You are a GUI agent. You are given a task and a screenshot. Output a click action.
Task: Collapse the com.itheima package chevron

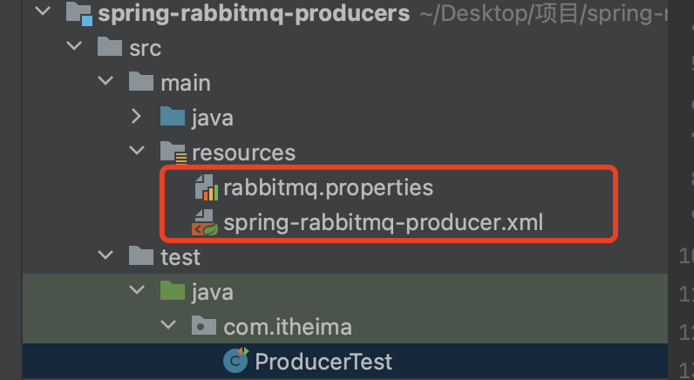coord(168,326)
